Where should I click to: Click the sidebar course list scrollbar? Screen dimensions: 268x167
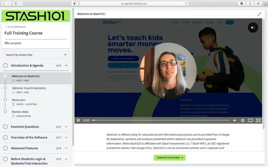73,77
